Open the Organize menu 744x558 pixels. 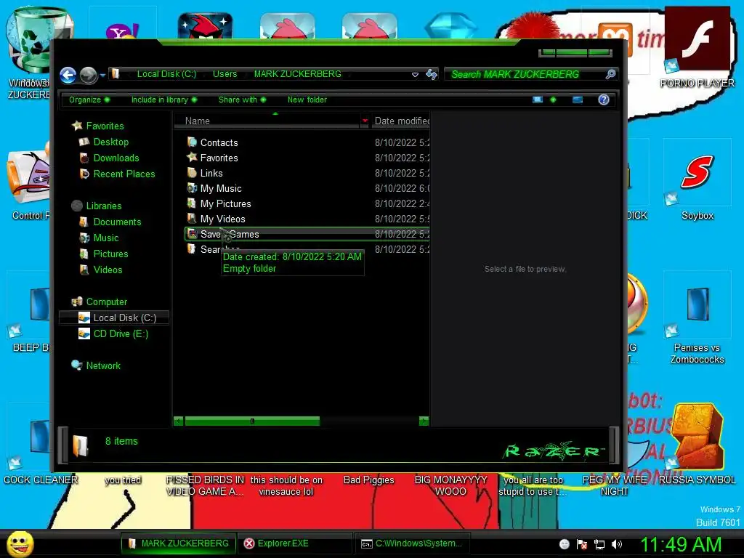[x=89, y=100]
